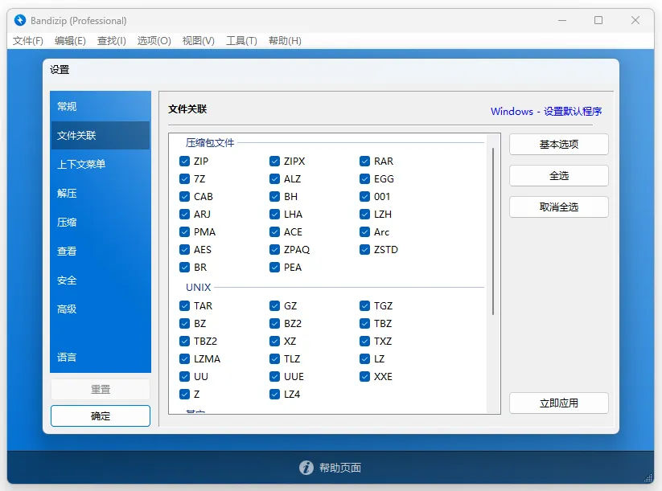This screenshot has width=662, height=491.
Task: Toggle the LHA checkbox
Action: tap(274, 215)
